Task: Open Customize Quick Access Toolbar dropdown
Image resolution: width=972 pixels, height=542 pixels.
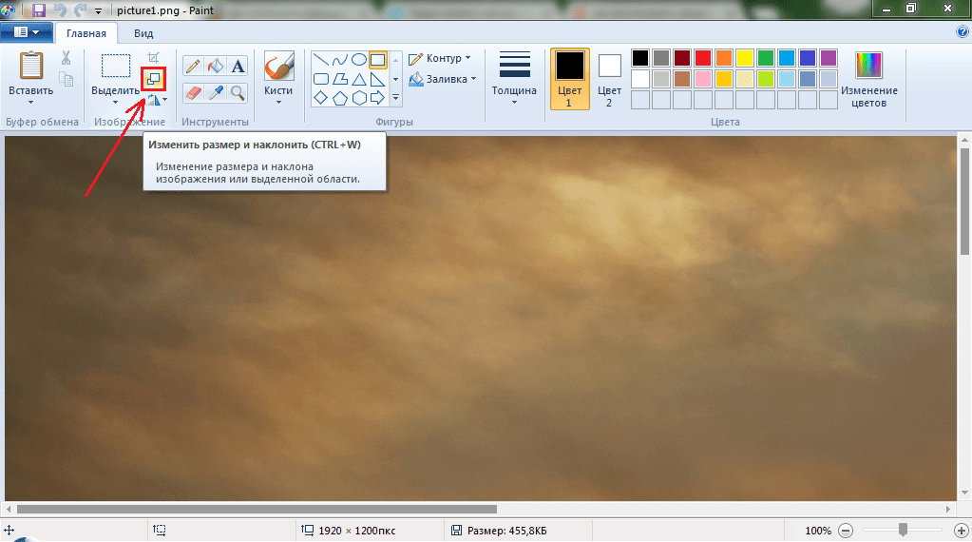Action: pos(98,11)
